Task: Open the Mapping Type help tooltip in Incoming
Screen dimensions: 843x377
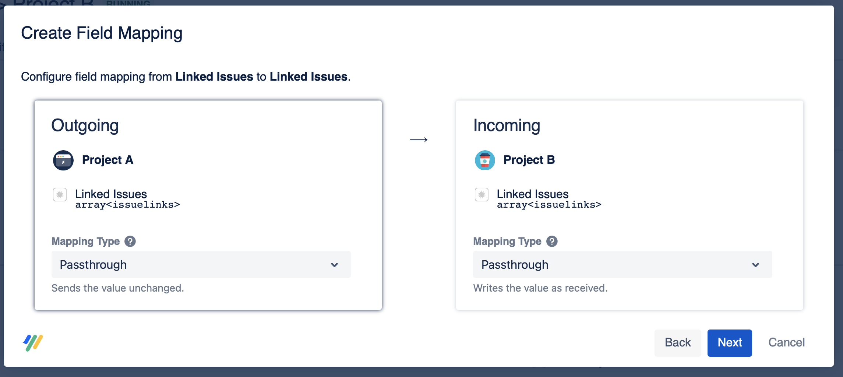Action: point(552,241)
